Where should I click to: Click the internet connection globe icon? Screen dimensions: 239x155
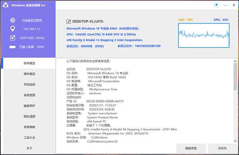pos(13,20)
